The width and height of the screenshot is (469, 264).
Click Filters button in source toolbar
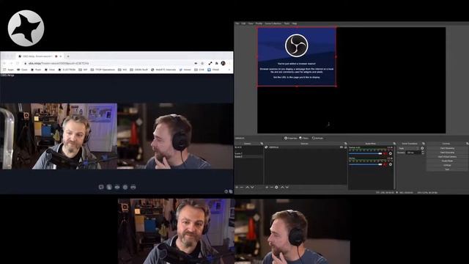[x=304, y=139]
